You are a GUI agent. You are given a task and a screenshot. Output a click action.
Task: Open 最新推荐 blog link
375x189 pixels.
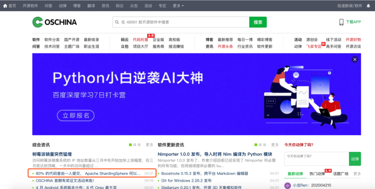click(225, 39)
